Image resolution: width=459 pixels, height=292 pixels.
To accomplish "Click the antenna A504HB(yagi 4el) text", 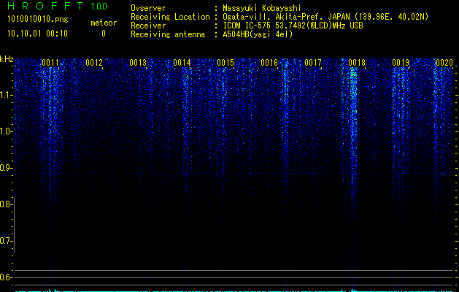I will (258, 34).
